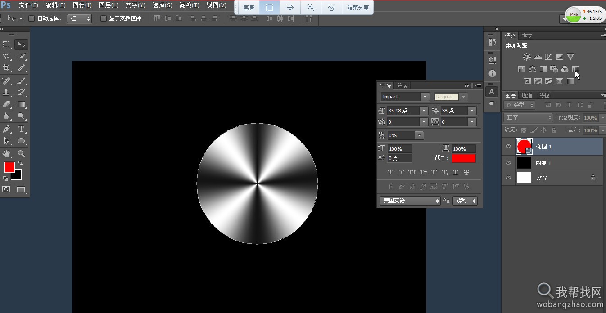606x313 pixels.
Task: Select the Ellipse shape tool
Action: [x=21, y=141]
